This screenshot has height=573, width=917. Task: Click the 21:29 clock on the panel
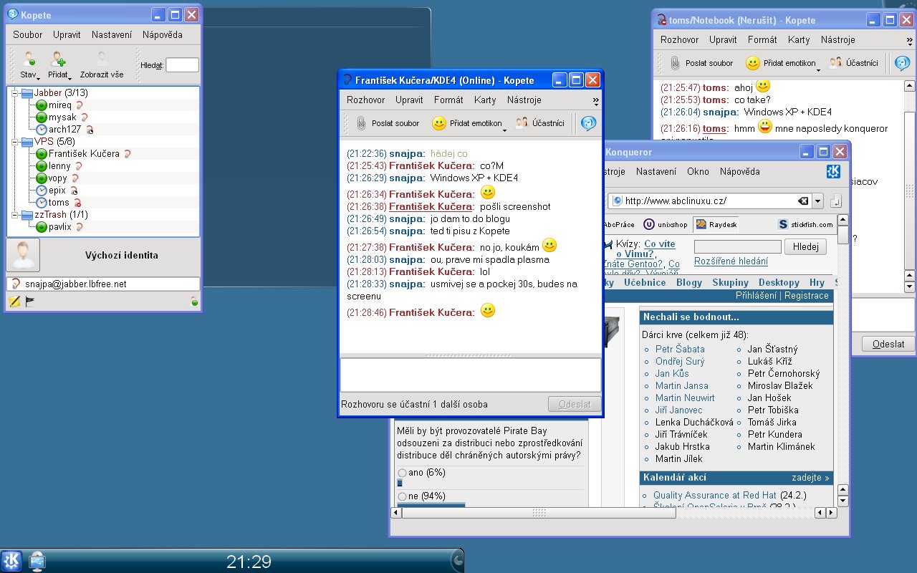pos(249,562)
